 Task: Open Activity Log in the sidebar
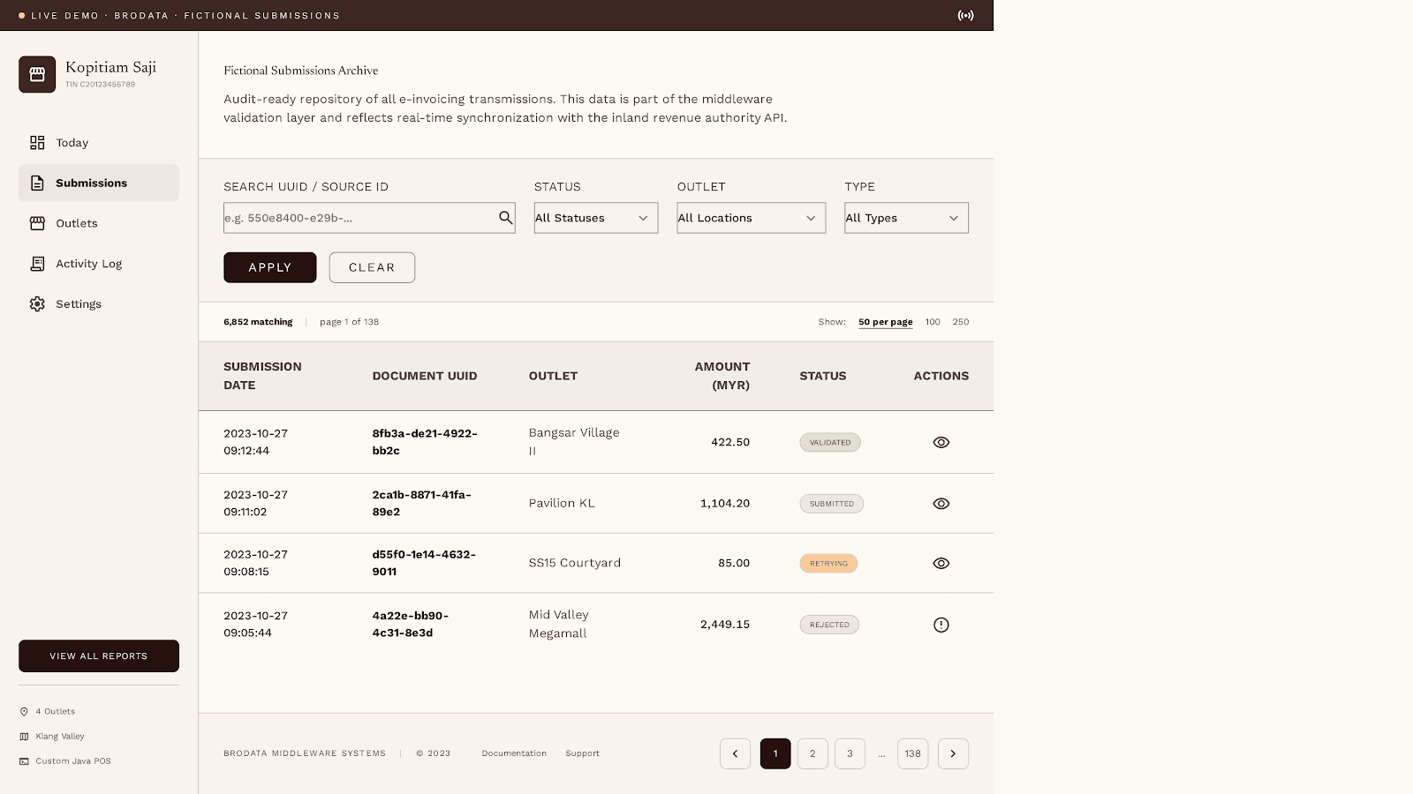(x=99, y=264)
